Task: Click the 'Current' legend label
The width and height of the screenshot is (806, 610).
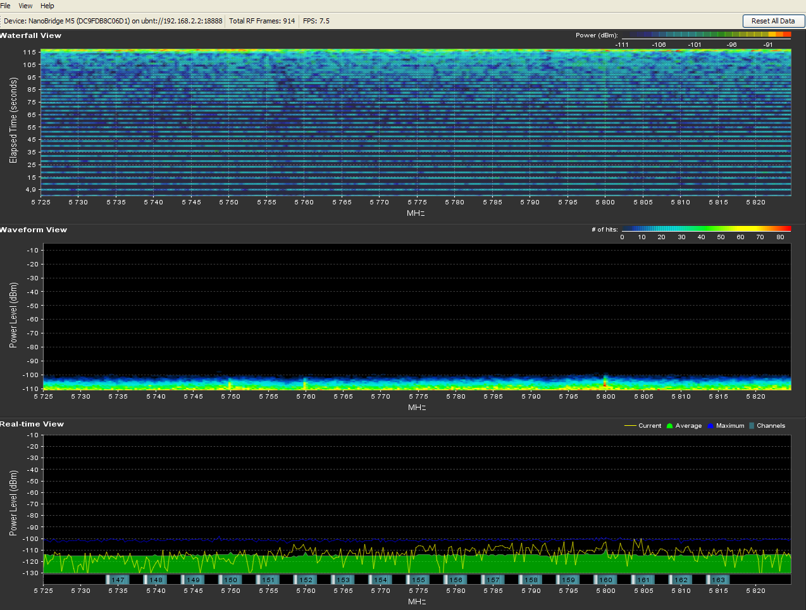Action: point(650,426)
